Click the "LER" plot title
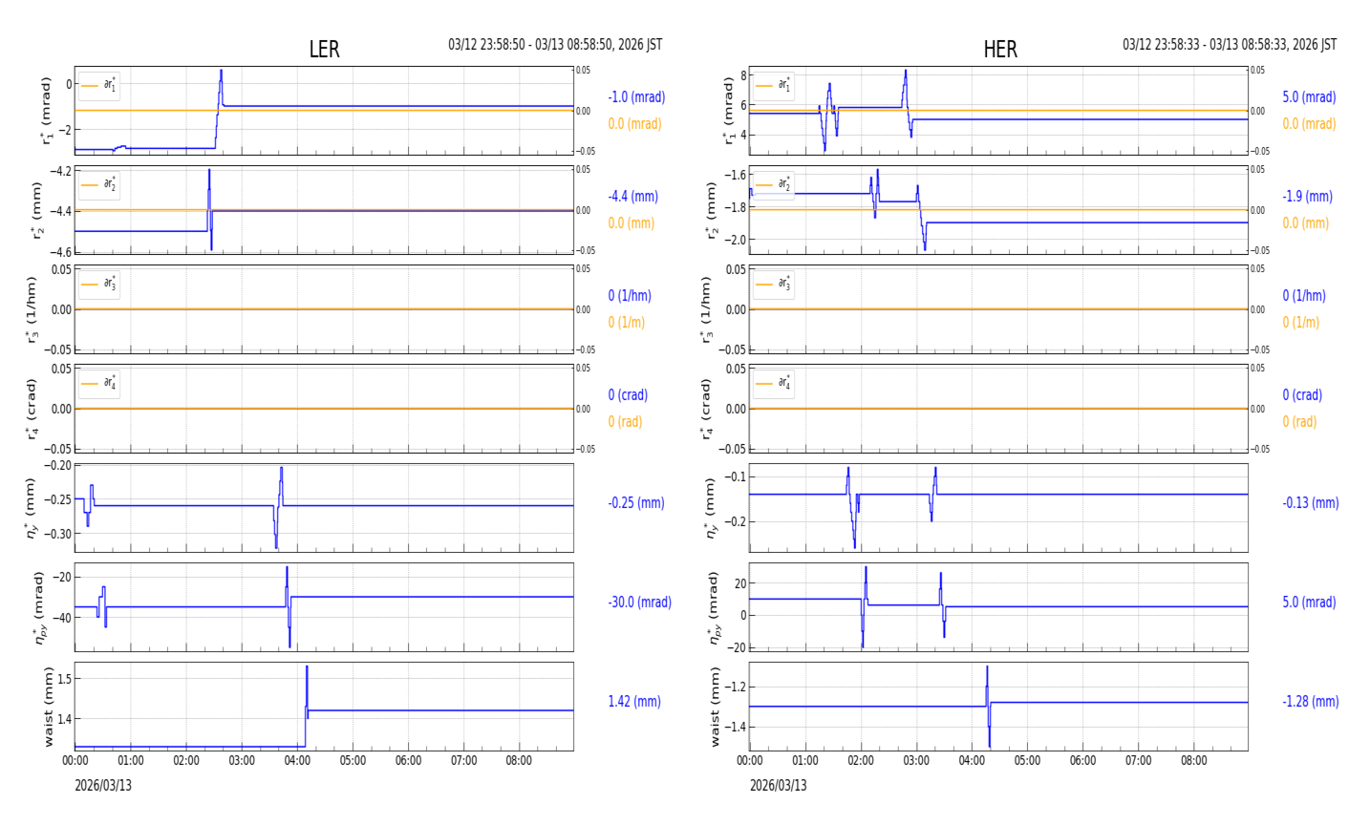Viewport: 1349px width, 825px height. [324, 50]
